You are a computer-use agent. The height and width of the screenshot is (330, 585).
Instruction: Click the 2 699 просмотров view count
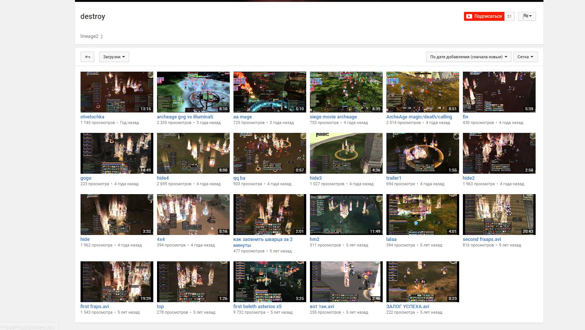pyautogui.click(x=174, y=184)
